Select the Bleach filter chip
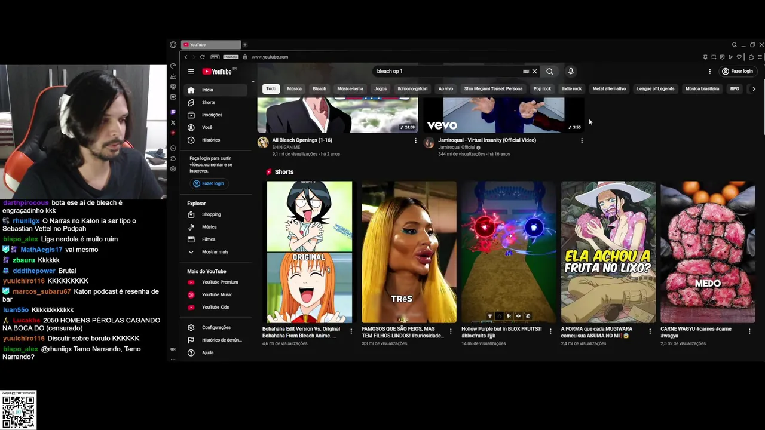 pos(320,89)
